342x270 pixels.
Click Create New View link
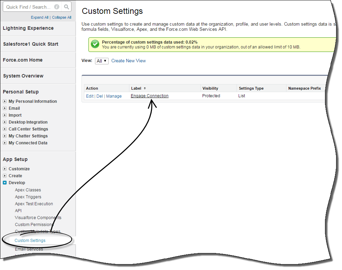(128, 61)
